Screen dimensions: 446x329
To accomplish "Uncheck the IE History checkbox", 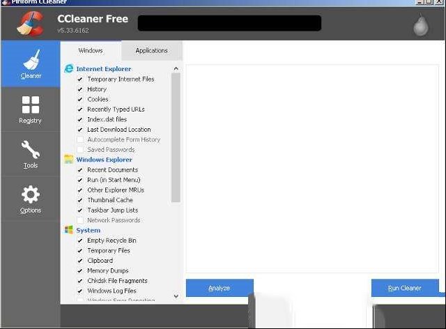I will [80, 89].
